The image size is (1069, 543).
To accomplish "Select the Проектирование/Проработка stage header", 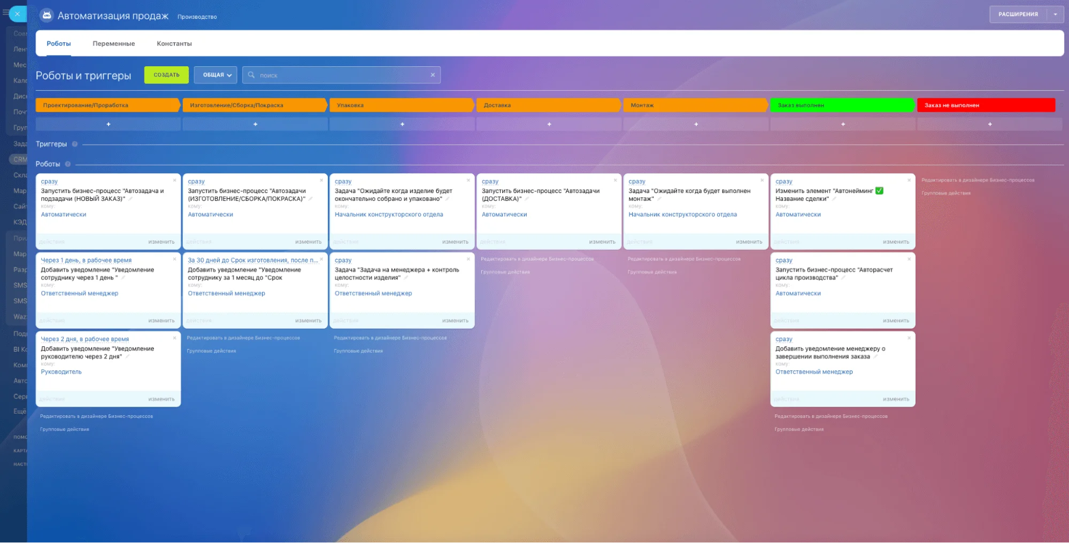I will (x=109, y=105).
